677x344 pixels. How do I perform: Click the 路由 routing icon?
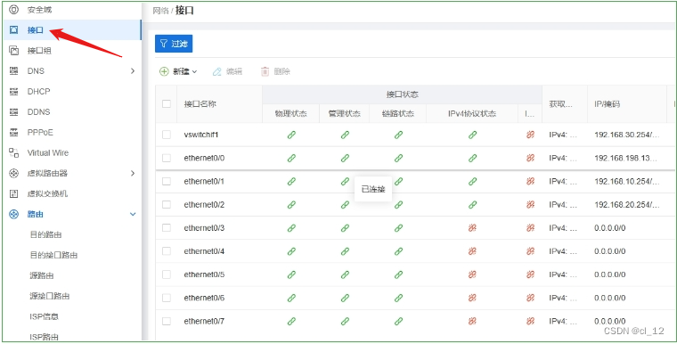(14, 214)
